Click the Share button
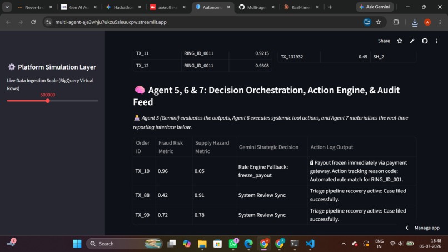Image resolution: width=448 pixels, height=252 pixels. [x=384, y=41]
